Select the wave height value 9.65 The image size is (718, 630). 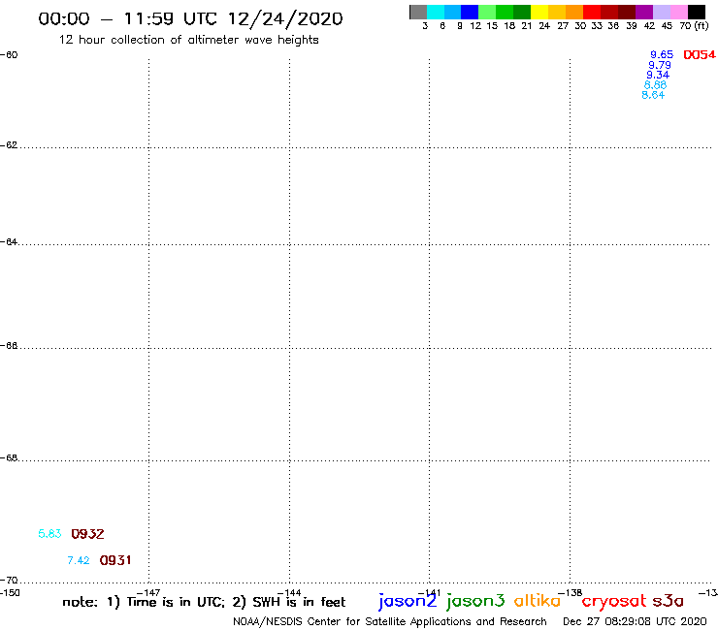tap(662, 54)
